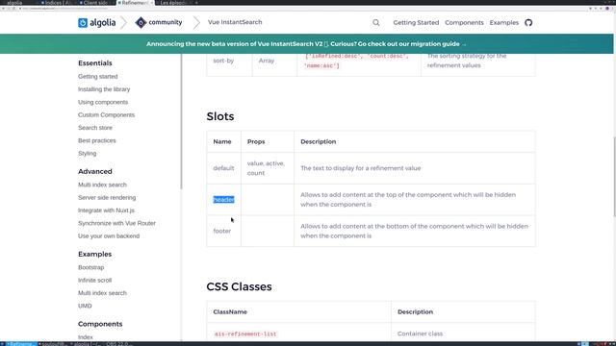This screenshot has height=346, width=616.
Task: Open the GitHub icon link
Action: (528, 23)
